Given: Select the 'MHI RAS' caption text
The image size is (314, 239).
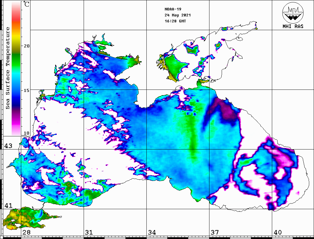Looking at the screenshot, I should (x=293, y=26).
